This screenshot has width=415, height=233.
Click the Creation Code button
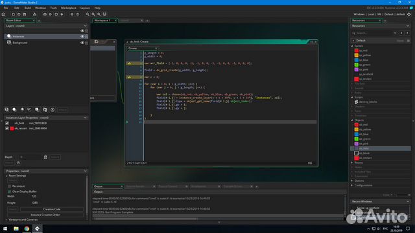(52, 209)
